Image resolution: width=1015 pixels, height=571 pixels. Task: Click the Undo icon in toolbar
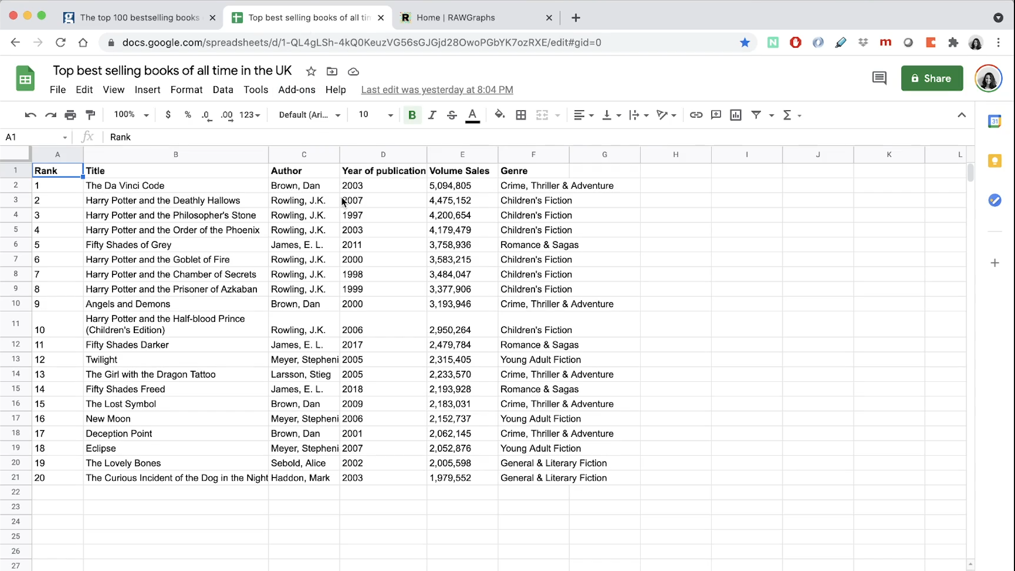pyautogui.click(x=30, y=115)
